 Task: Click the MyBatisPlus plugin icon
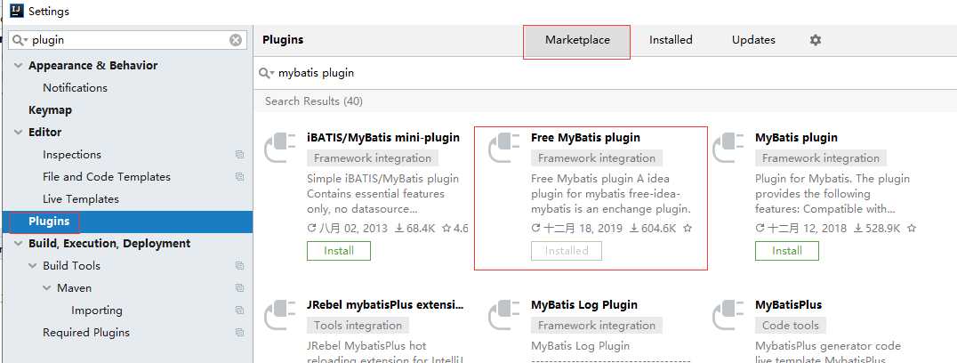[x=728, y=316]
